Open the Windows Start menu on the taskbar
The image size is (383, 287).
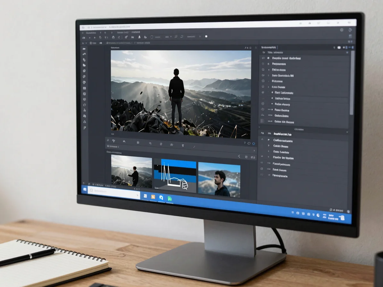coord(85,189)
